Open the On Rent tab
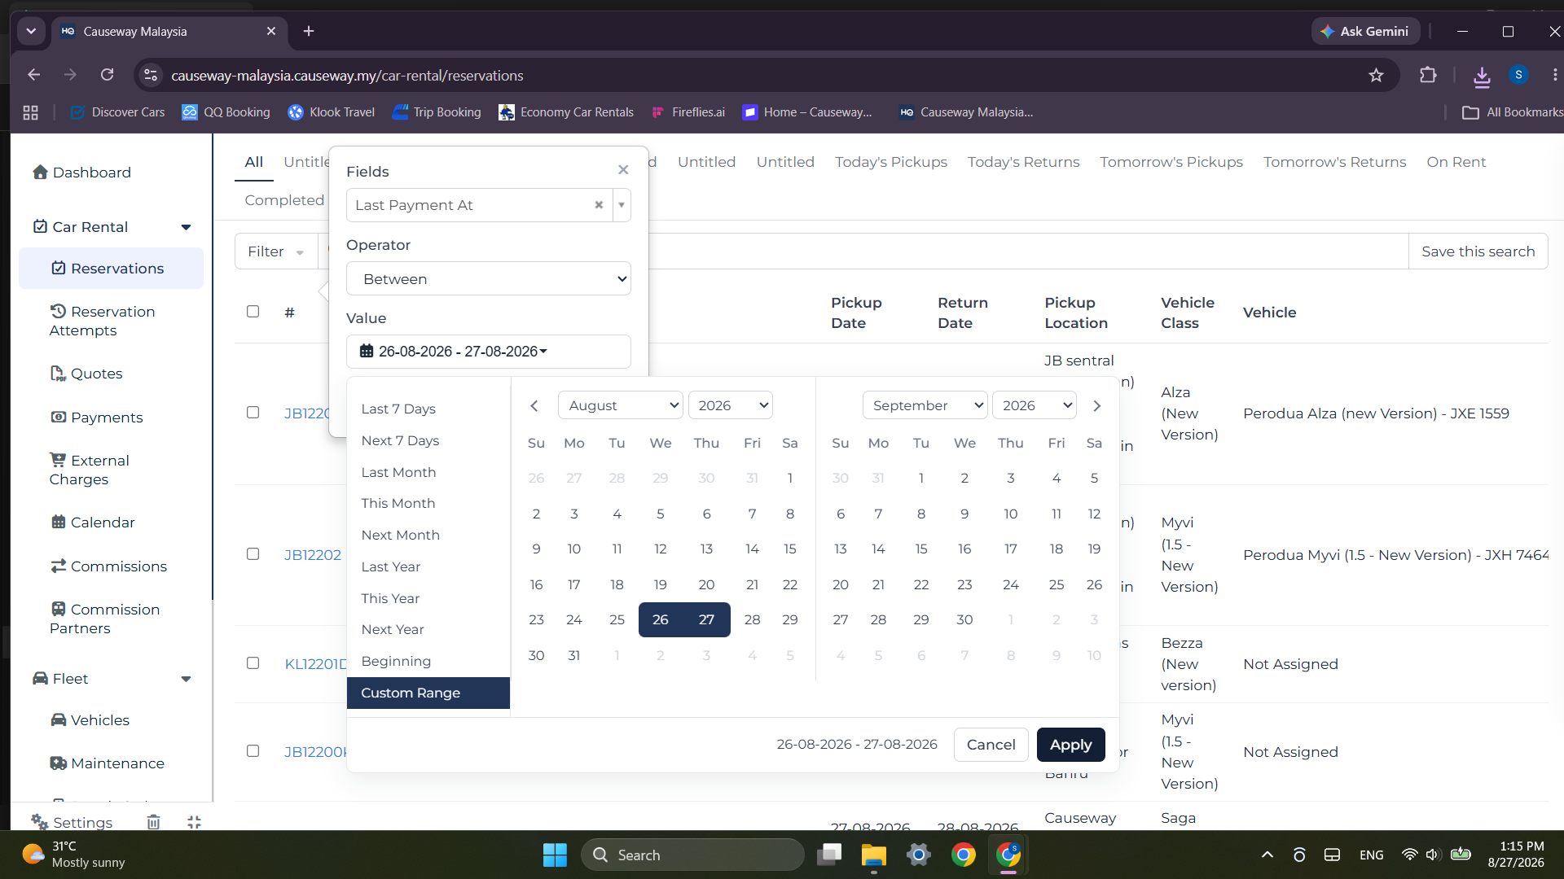 point(1456,162)
